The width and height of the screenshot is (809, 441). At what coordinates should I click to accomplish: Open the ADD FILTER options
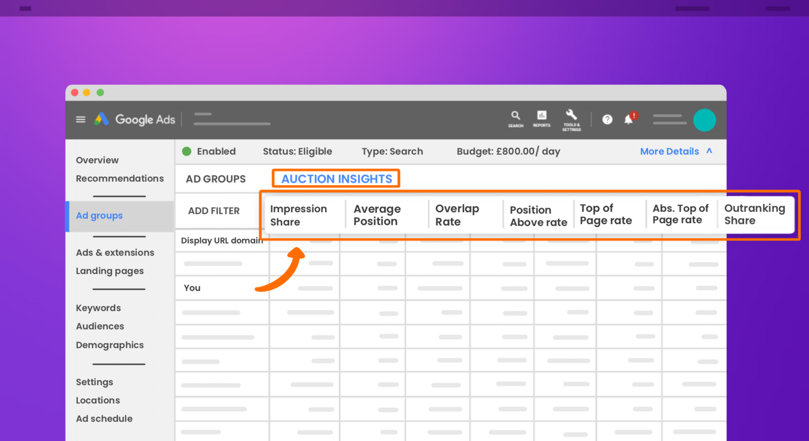(x=214, y=211)
